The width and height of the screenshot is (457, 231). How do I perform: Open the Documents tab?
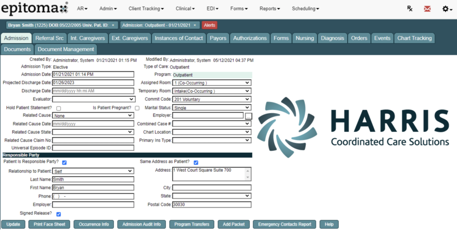click(x=17, y=49)
